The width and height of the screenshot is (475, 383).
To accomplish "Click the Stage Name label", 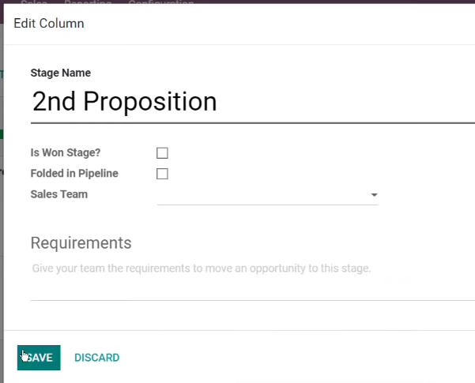I will (61, 73).
